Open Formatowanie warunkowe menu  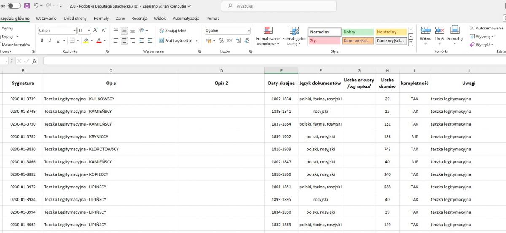click(x=268, y=36)
